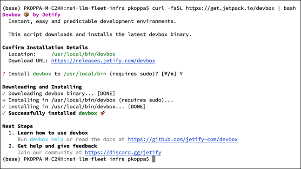The image size is (301, 169).
Task: Click 'Successfully installed' bold text
Action: 42,113
